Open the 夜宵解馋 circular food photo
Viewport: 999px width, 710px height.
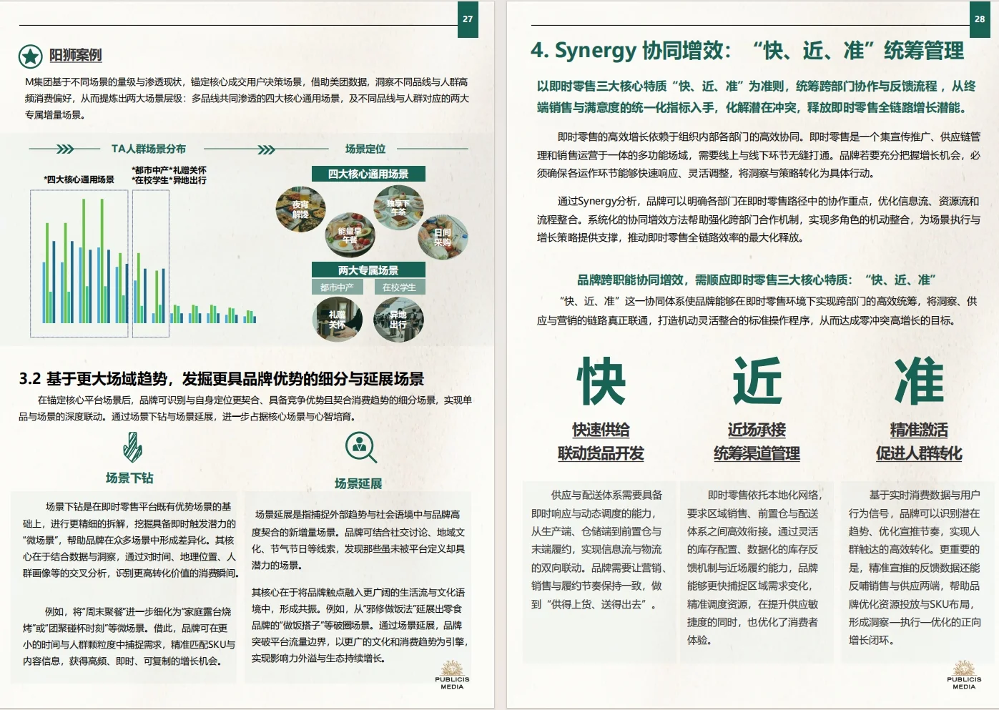pyautogui.click(x=300, y=208)
